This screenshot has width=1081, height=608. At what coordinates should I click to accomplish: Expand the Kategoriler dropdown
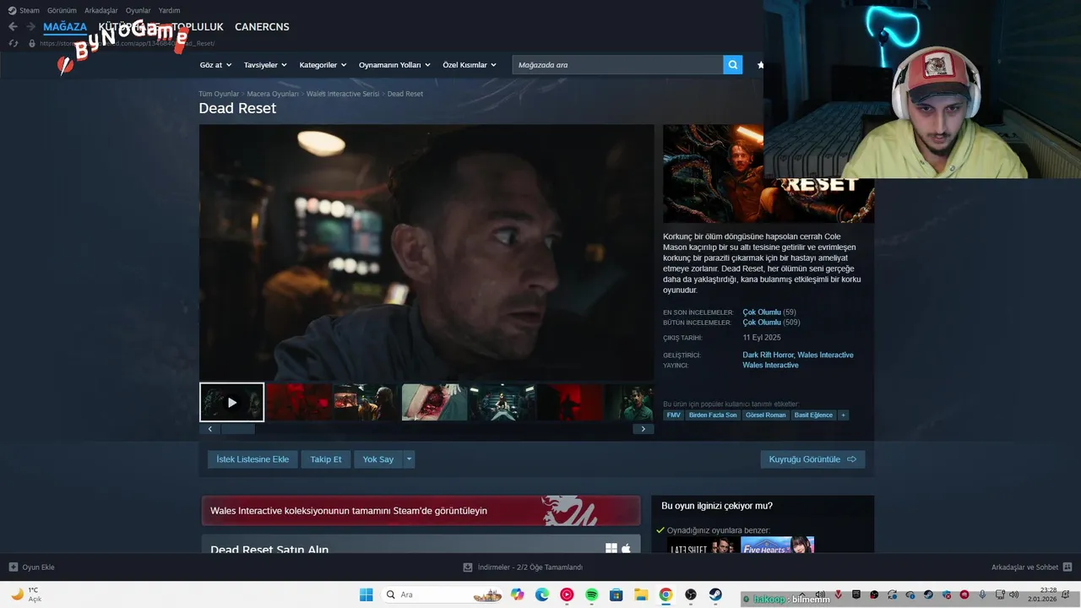[323, 65]
